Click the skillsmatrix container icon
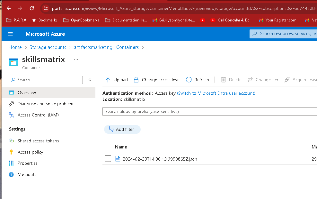This screenshot has height=199, width=317. coord(13,62)
